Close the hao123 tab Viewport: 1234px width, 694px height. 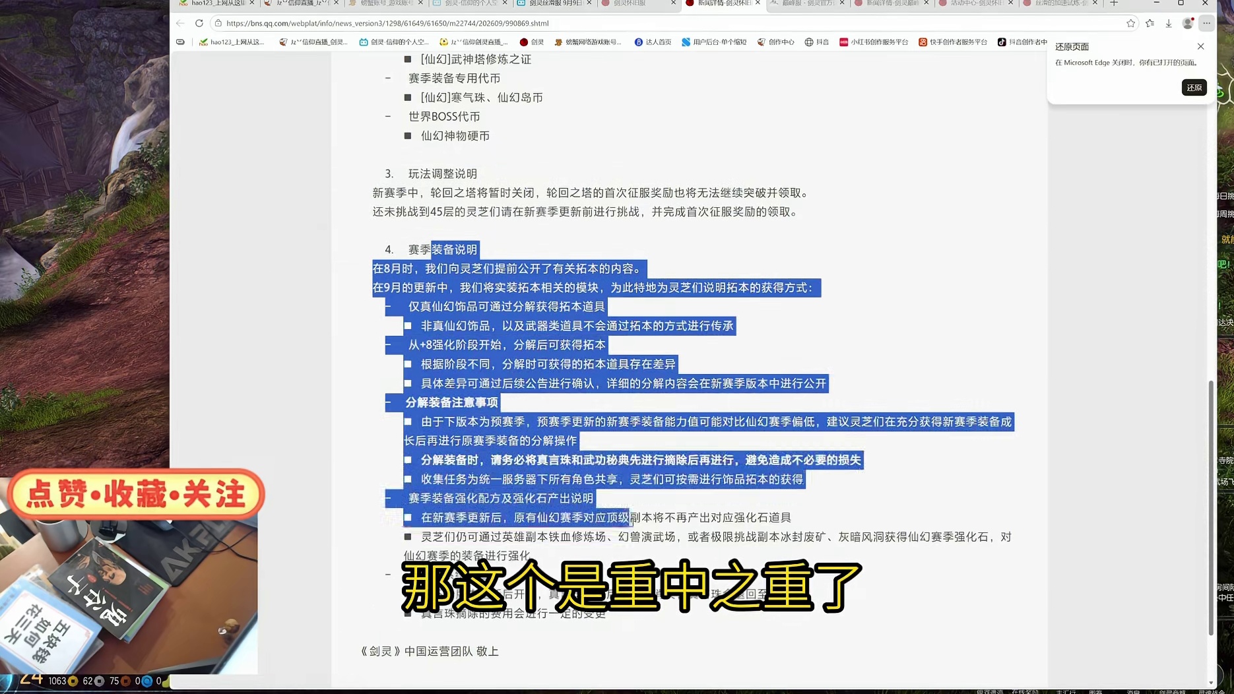point(252,3)
